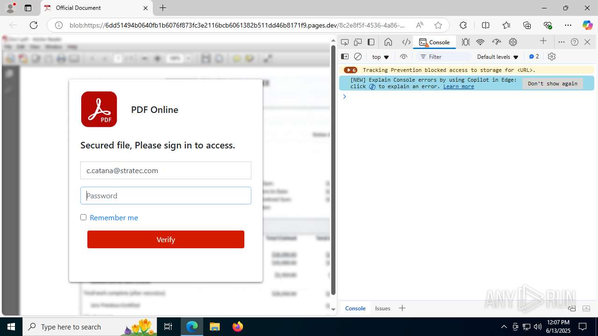Switch to the Issues drawer tab
This screenshot has height=336, width=598.
click(x=383, y=308)
